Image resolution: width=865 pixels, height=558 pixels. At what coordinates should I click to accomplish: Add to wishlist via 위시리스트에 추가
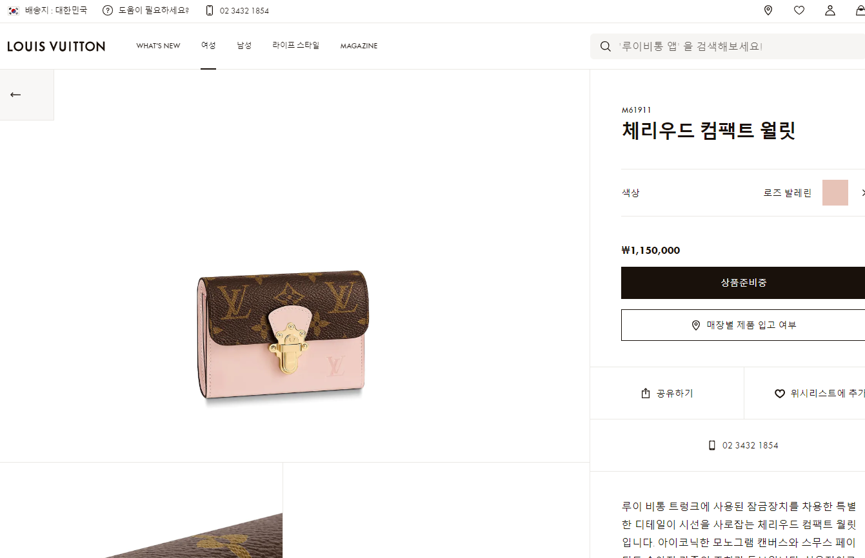[x=820, y=393]
